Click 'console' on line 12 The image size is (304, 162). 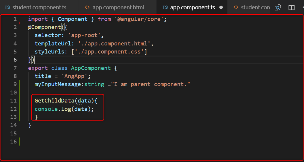(46, 109)
